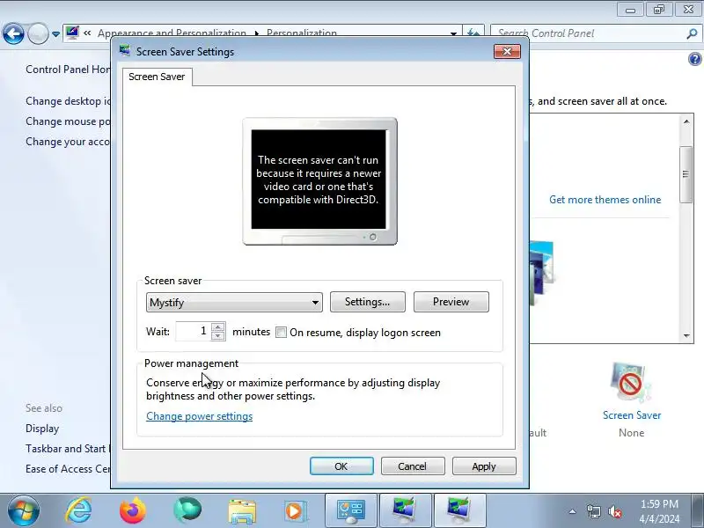Click the Screen Saver None icon
The height and width of the screenshot is (528, 704).
[x=631, y=383]
